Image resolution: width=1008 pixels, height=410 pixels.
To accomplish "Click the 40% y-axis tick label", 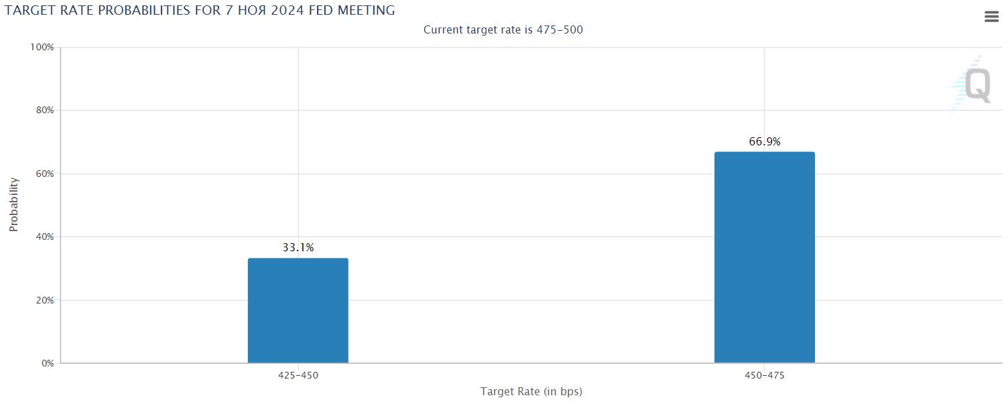I will pyautogui.click(x=45, y=236).
